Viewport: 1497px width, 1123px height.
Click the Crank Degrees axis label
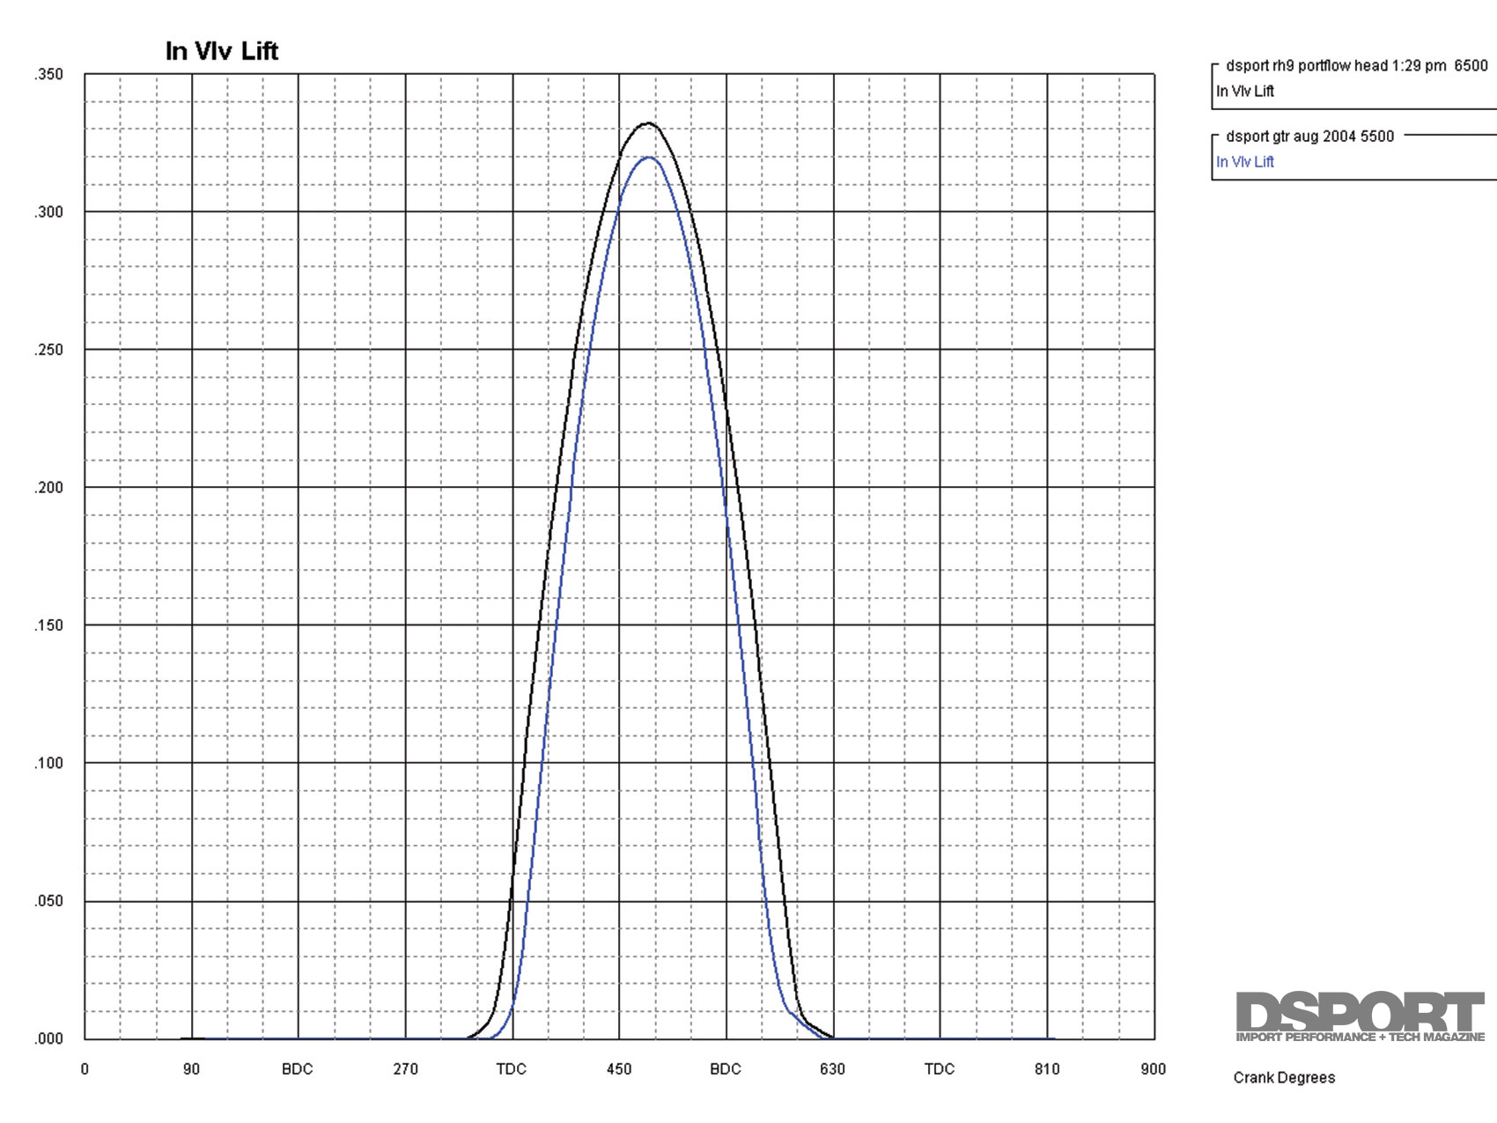1283,1077
